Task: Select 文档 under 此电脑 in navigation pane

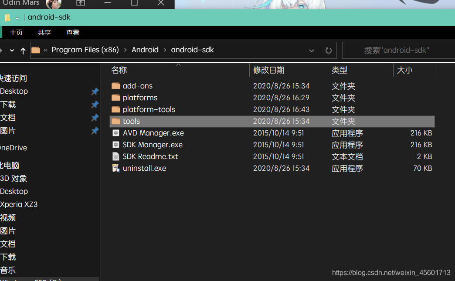Action: (x=8, y=244)
